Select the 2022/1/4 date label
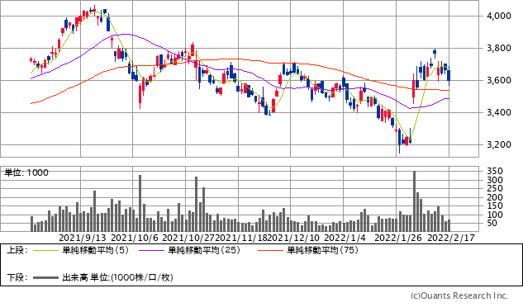Image resolution: width=523 pixels, height=307 pixels. 345,238
